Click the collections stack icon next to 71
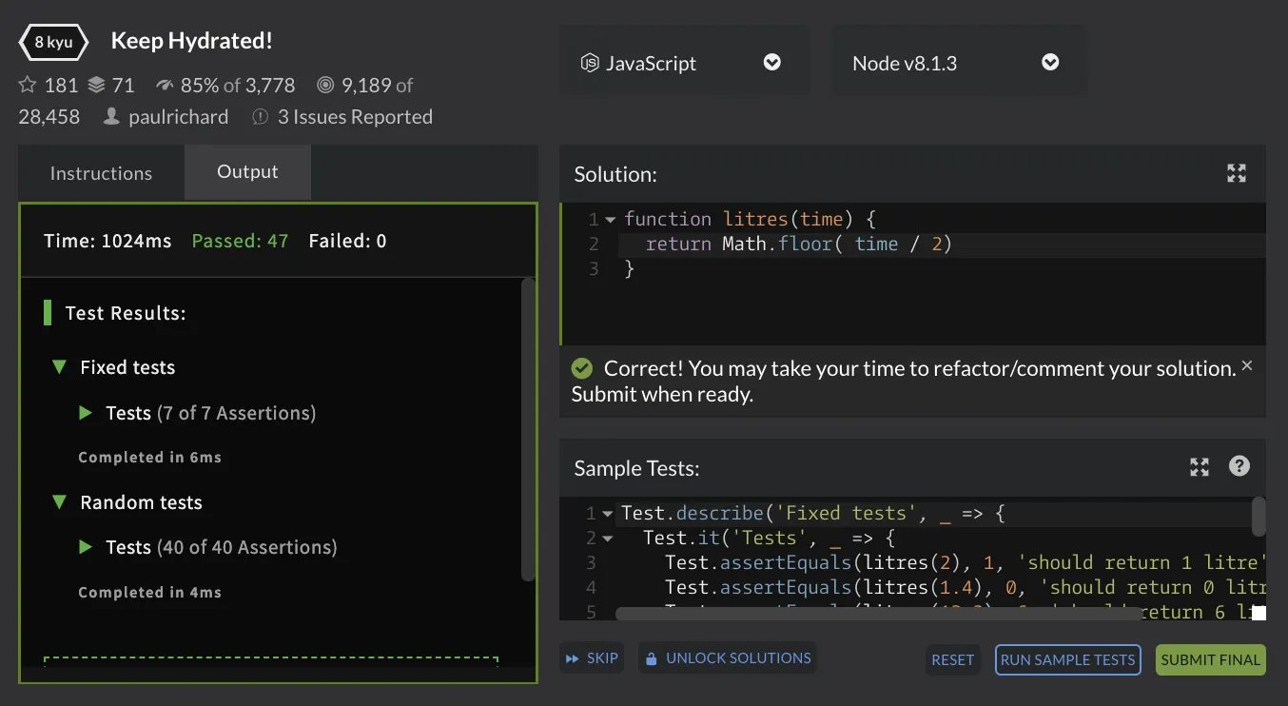The width and height of the screenshot is (1288, 706). (x=96, y=86)
